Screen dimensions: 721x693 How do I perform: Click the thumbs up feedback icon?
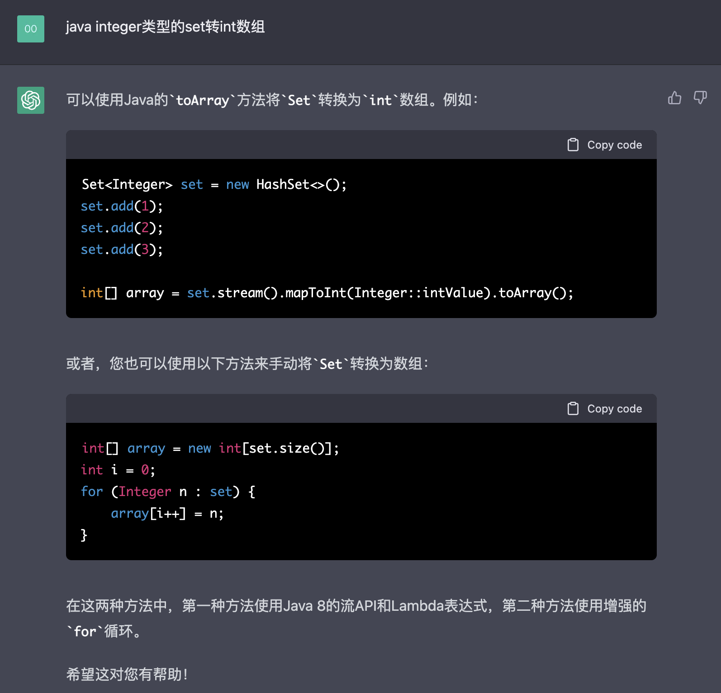pyautogui.click(x=674, y=98)
